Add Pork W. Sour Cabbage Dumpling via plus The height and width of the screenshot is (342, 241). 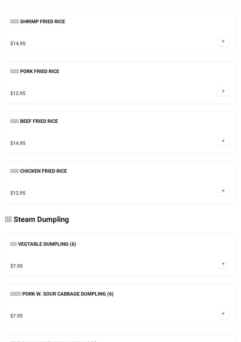tap(223, 314)
